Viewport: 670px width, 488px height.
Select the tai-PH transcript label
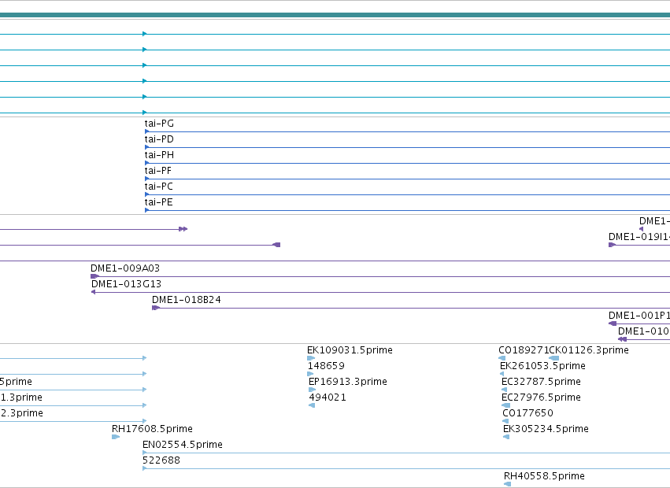coord(159,155)
